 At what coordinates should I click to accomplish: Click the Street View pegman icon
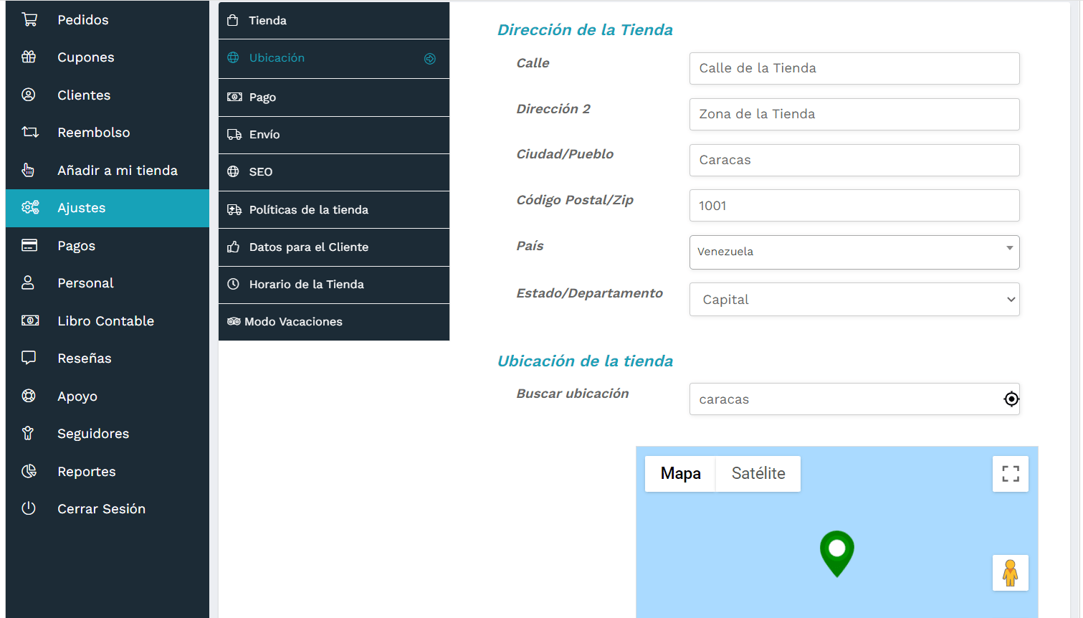(x=1011, y=573)
